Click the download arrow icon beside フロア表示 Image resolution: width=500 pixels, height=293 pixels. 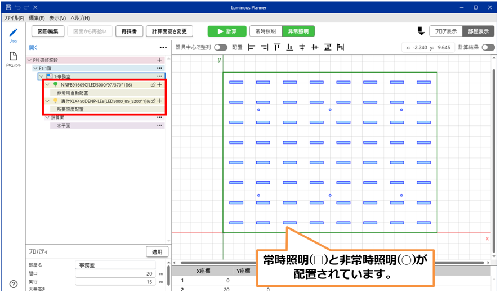click(x=420, y=31)
